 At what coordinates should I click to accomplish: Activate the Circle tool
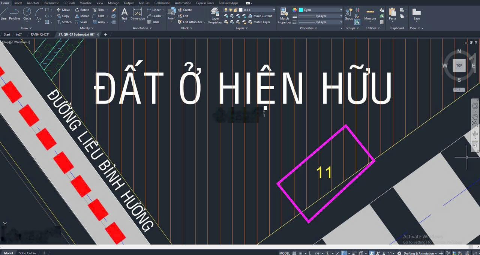pos(27,13)
